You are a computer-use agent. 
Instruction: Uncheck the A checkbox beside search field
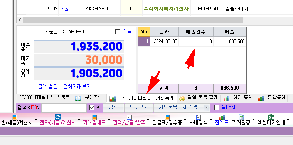pos(92,108)
